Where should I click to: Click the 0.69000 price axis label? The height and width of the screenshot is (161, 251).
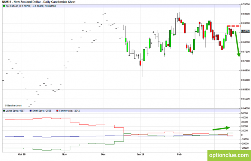pos(245,23)
